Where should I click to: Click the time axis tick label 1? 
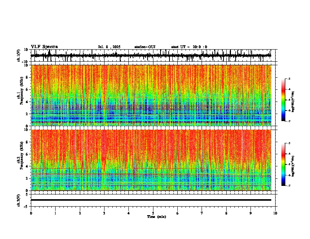[55, 213]
